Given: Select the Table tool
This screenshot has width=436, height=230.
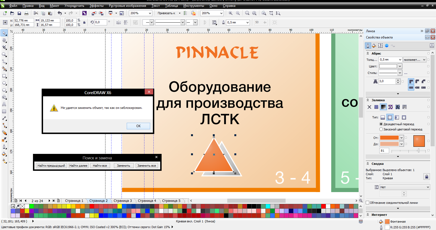Looking at the screenshot, I should click(4, 111).
